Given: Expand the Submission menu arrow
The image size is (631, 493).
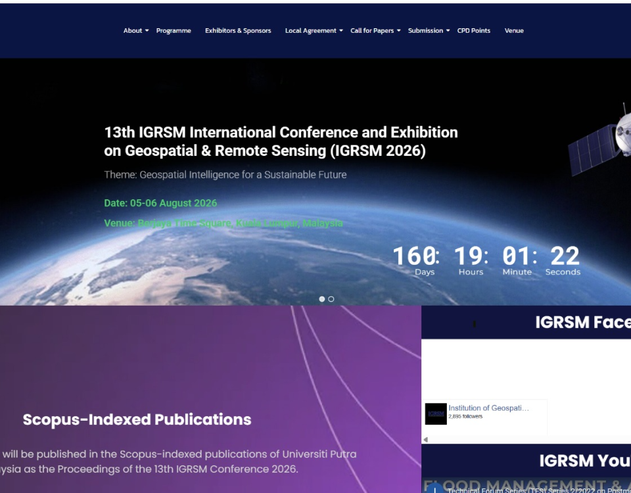Looking at the screenshot, I should (448, 31).
